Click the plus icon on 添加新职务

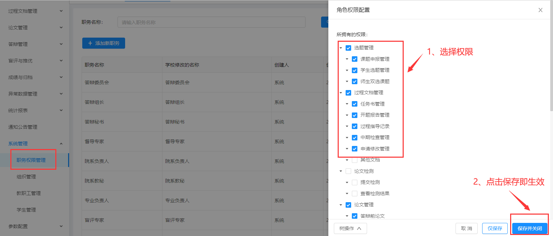[x=90, y=43]
